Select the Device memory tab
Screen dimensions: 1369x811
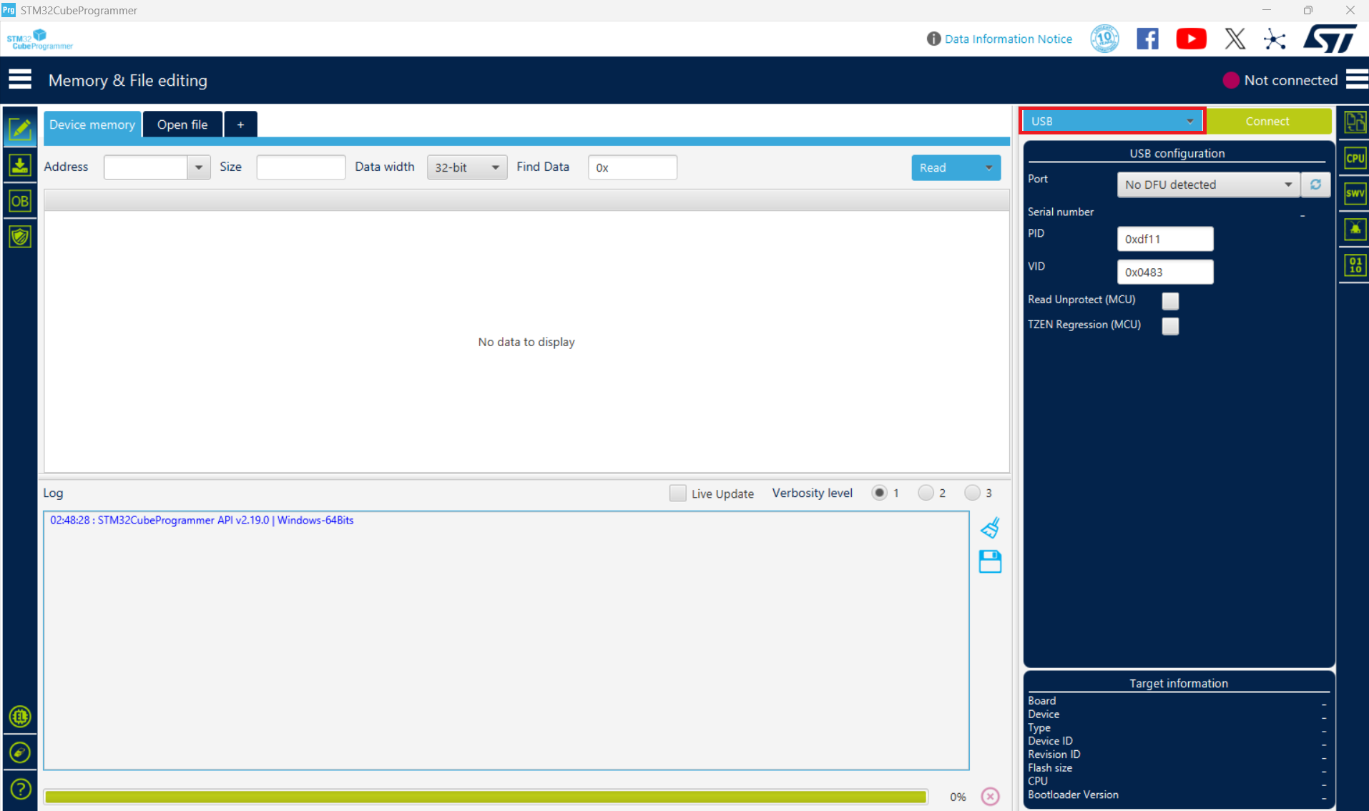pyautogui.click(x=92, y=124)
